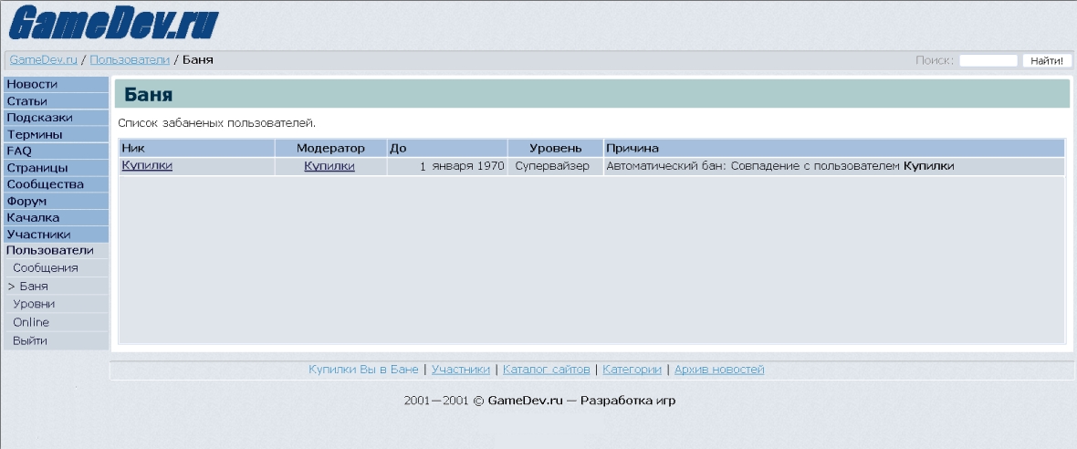Click Список забаненых пользователей text
This screenshot has width=1077, height=449.
coord(216,123)
